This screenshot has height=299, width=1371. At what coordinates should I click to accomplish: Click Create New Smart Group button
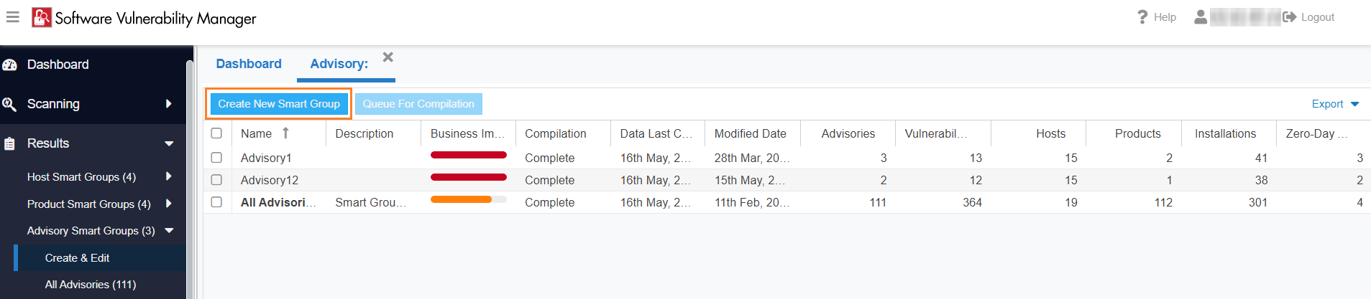pyautogui.click(x=279, y=104)
